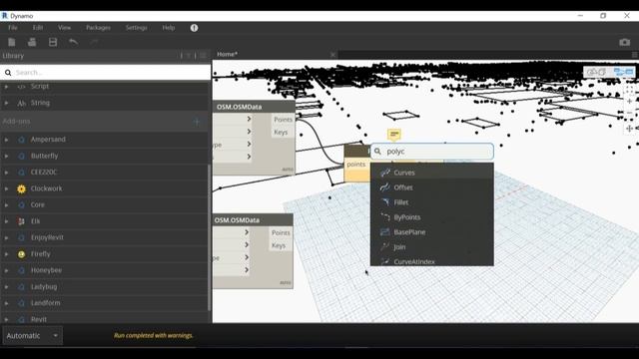Click Keys output port of upper OSM.OSMData
This screenshot has height=359, width=639.
click(x=281, y=133)
